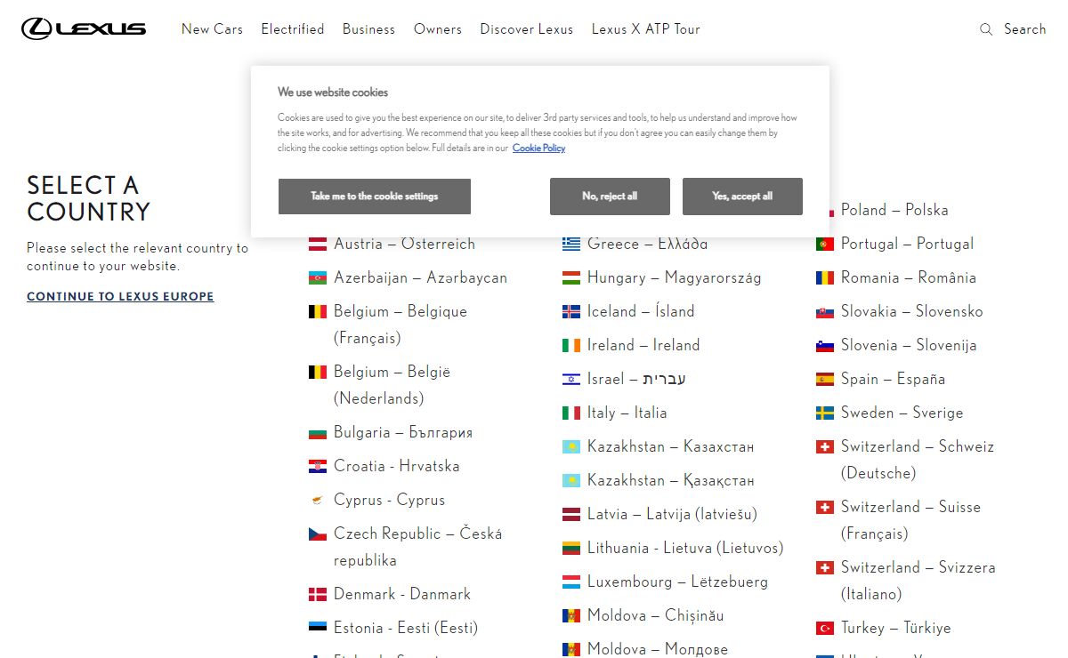Click the Lithuania flag icon
Image resolution: width=1068 pixels, height=658 pixels.
point(571,548)
